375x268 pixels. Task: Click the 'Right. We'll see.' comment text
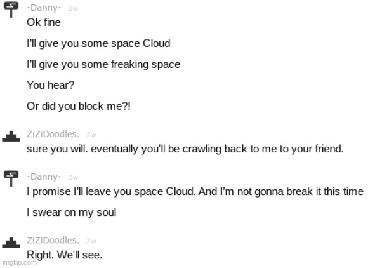tap(65, 255)
